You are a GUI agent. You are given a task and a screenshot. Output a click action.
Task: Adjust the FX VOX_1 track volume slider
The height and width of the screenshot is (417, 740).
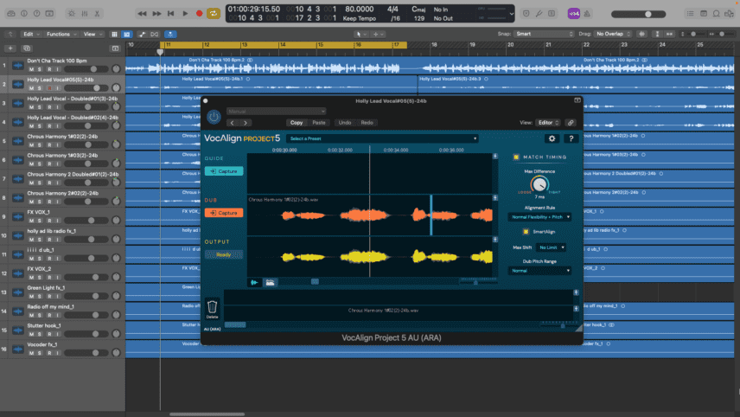point(86,221)
